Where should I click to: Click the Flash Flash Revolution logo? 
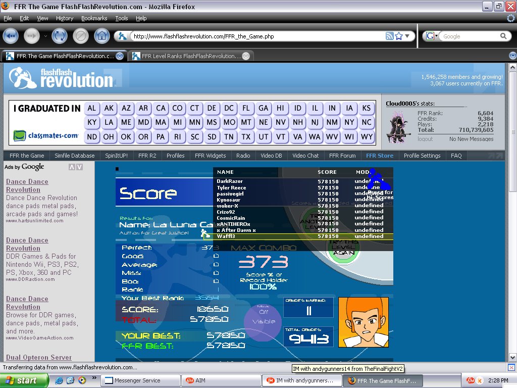point(62,78)
